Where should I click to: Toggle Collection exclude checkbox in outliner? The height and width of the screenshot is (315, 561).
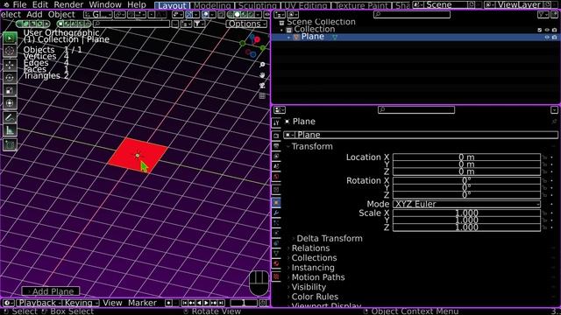click(540, 30)
